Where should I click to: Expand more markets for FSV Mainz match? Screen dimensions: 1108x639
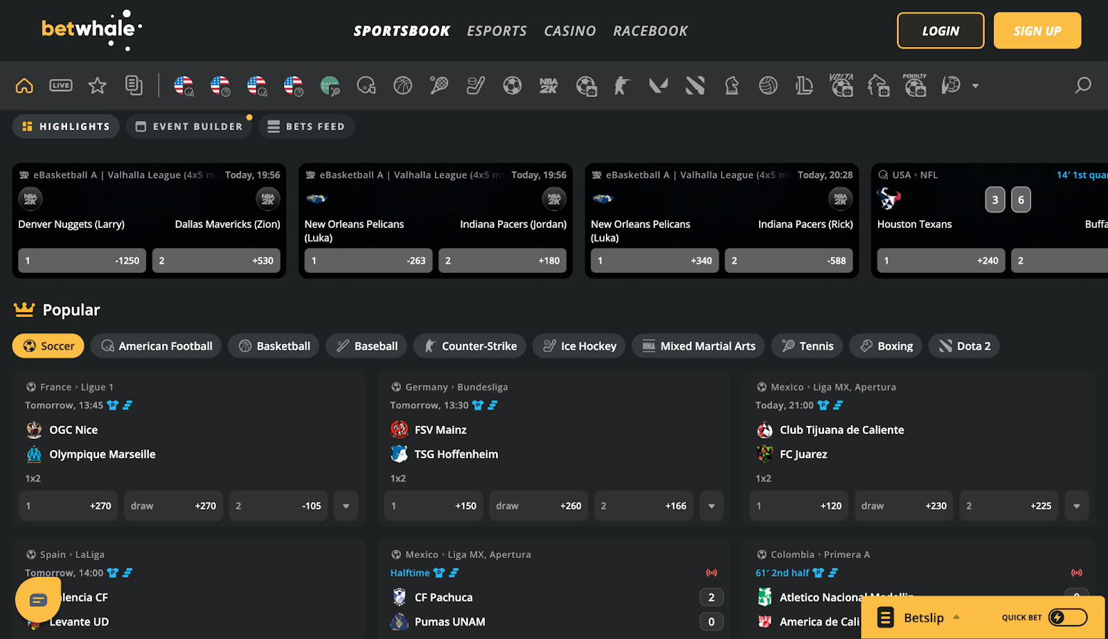(711, 506)
